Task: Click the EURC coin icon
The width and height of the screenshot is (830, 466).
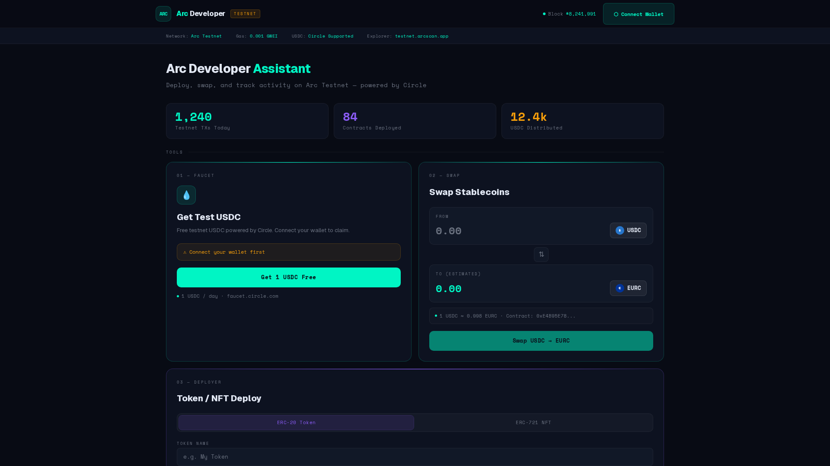Action: (620, 288)
